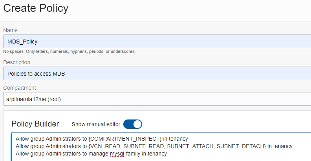311x161 pixels.
Task: Place cursor on SUBNET_ATTACH in the second statement
Action: (x=190, y=146)
